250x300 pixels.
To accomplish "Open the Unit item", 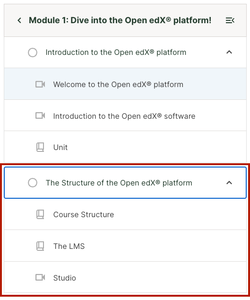I will [x=125, y=147].
